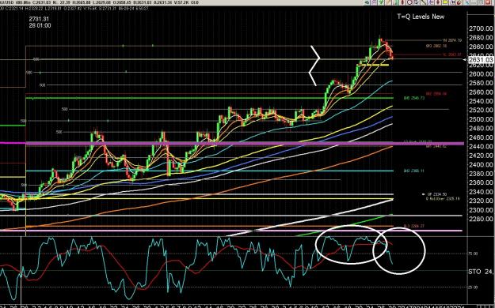Click the 75.00 stochastic scale label

click(473, 254)
